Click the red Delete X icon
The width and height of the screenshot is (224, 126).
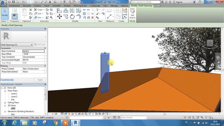92,17
